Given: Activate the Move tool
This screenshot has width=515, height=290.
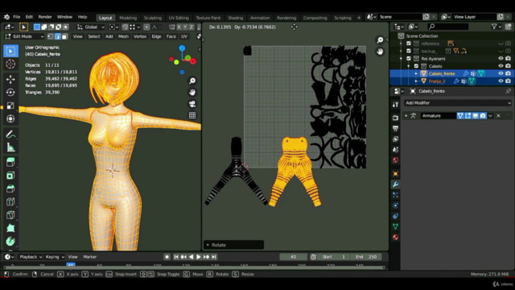Looking at the screenshot, I should click(10, 79).
